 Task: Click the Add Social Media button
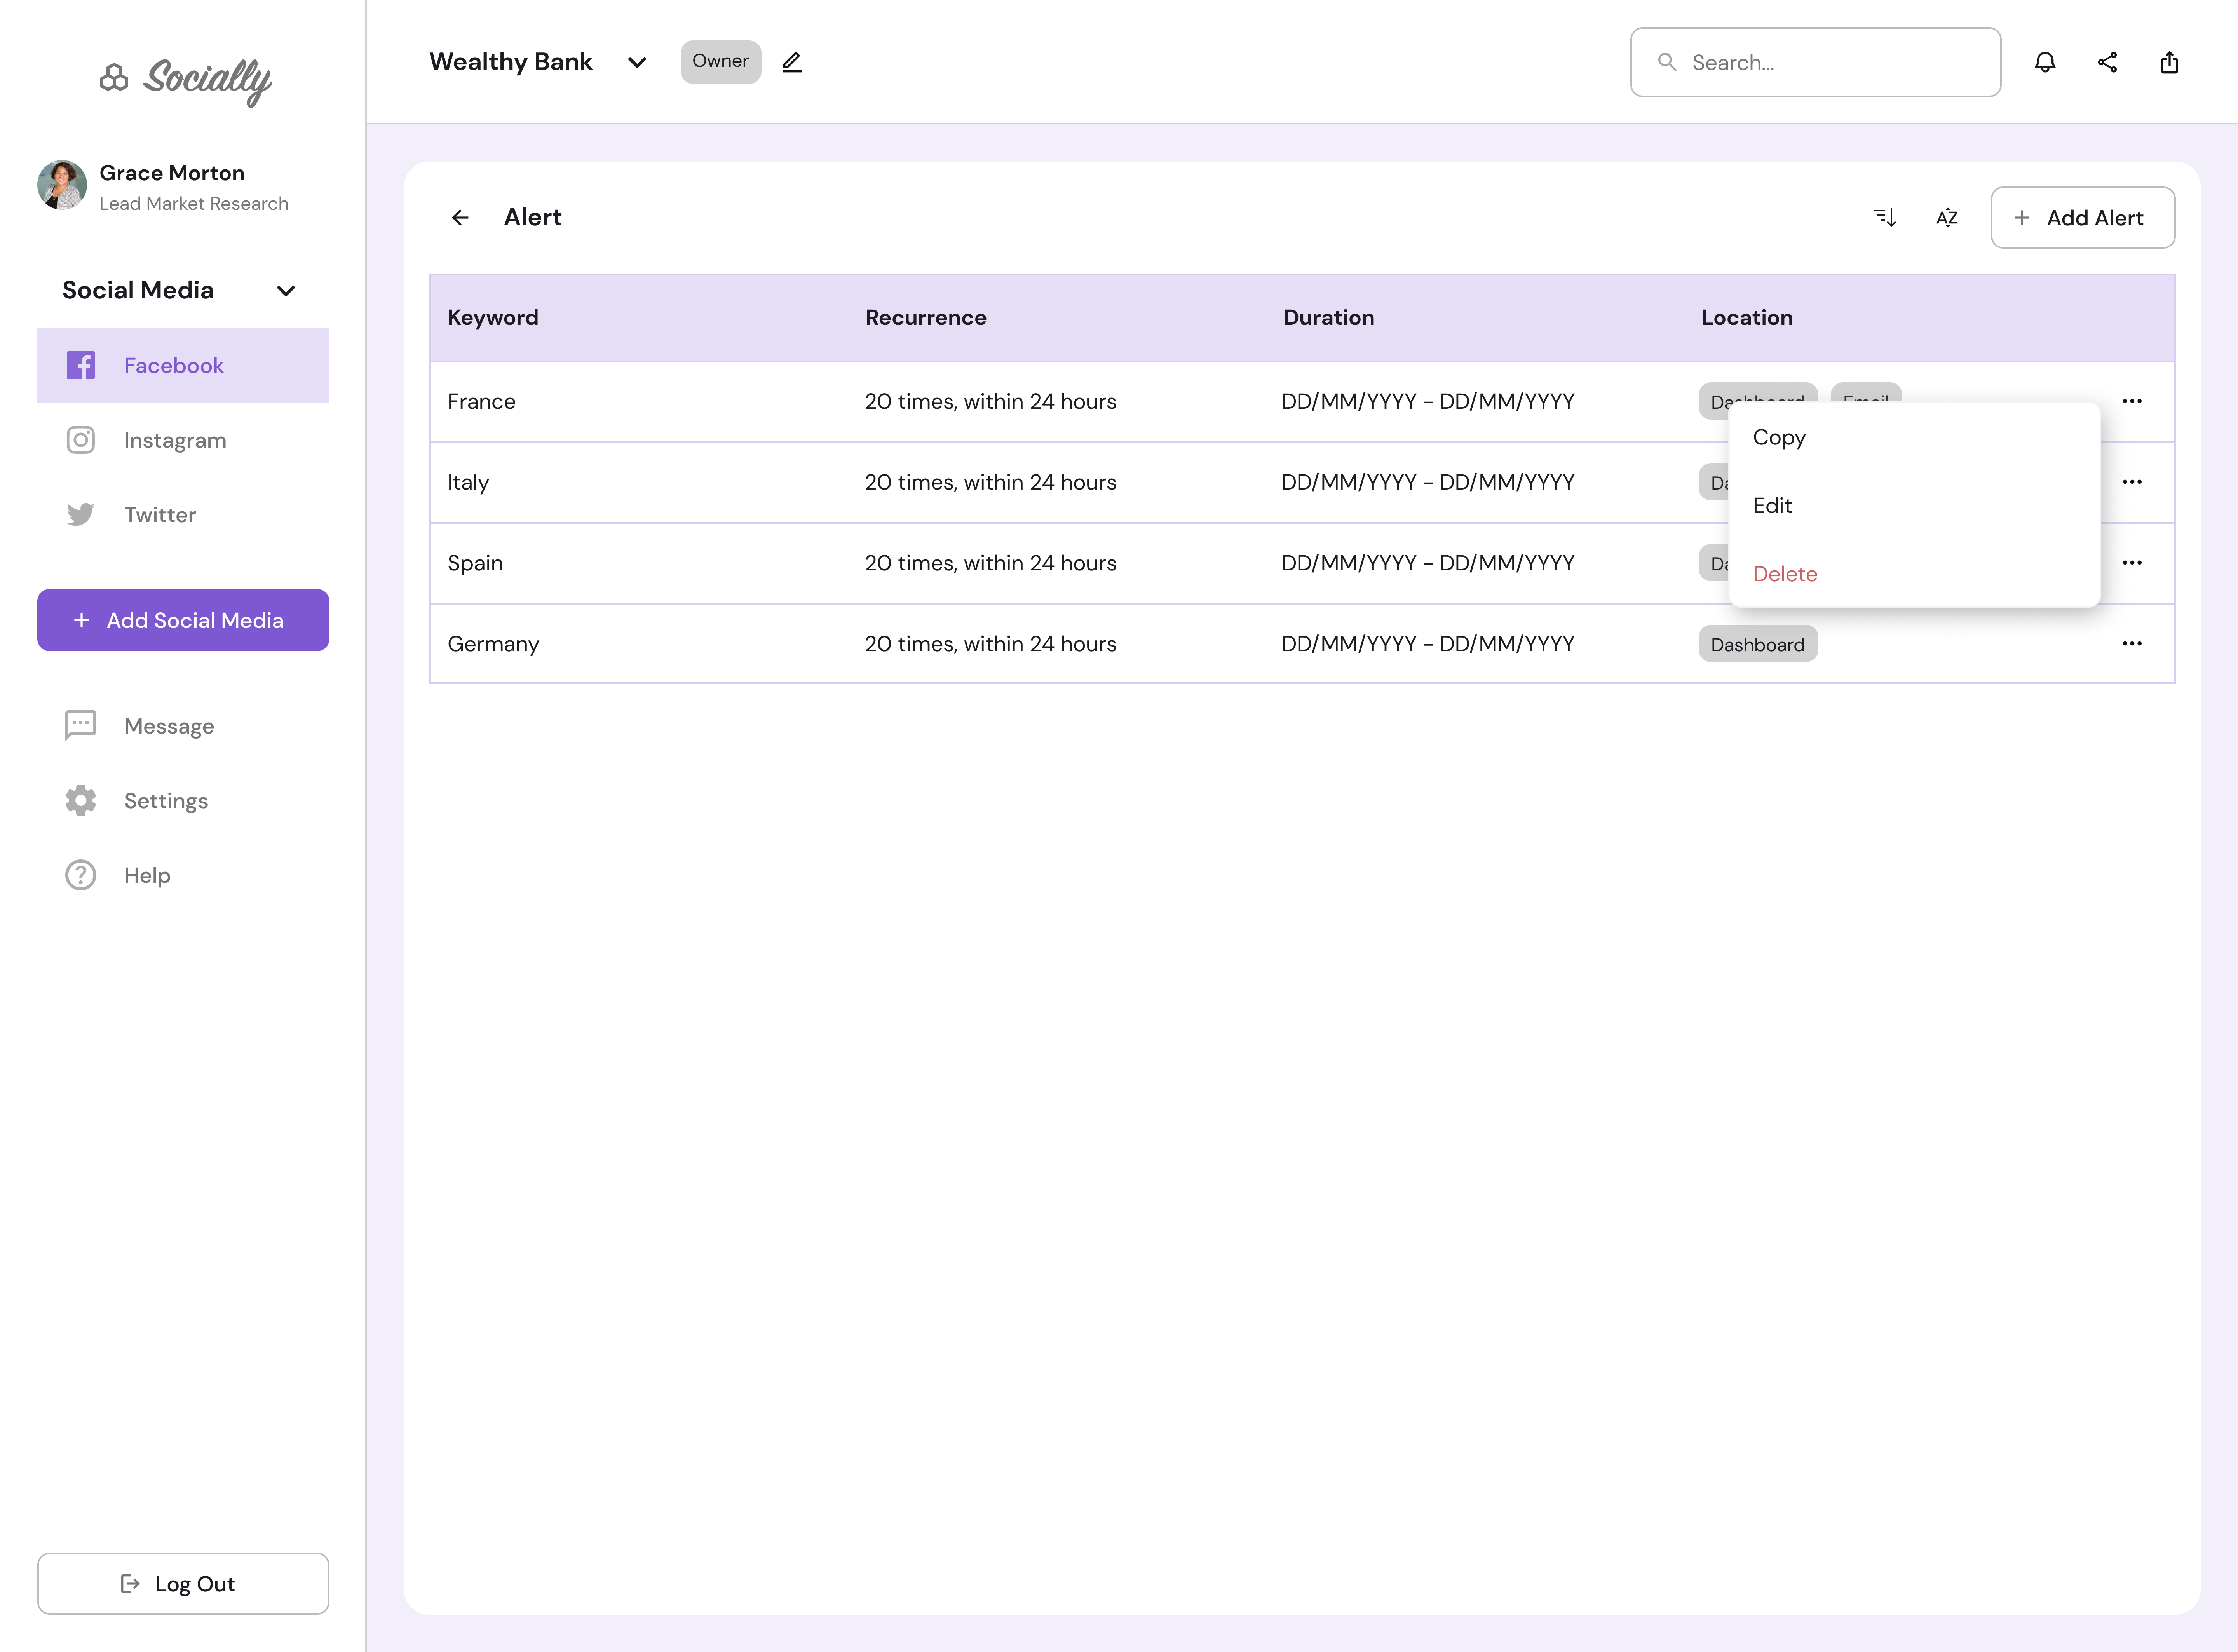[183, 620]
